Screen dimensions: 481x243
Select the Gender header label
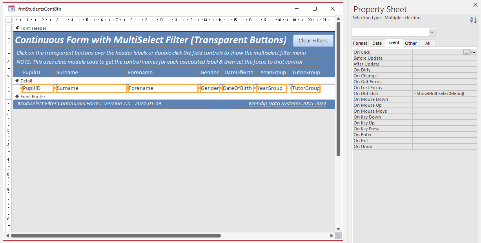click(x=209, y=72)
